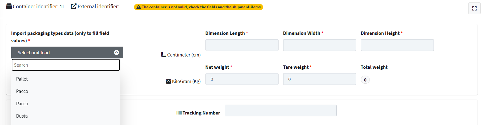Click the Dimension Width input field

[320, 45]
